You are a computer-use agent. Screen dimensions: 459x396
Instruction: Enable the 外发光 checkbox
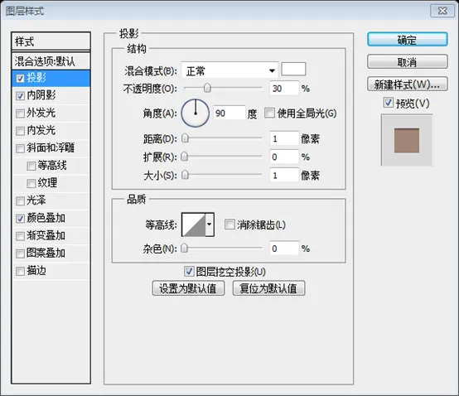click(x=20, y=113)
